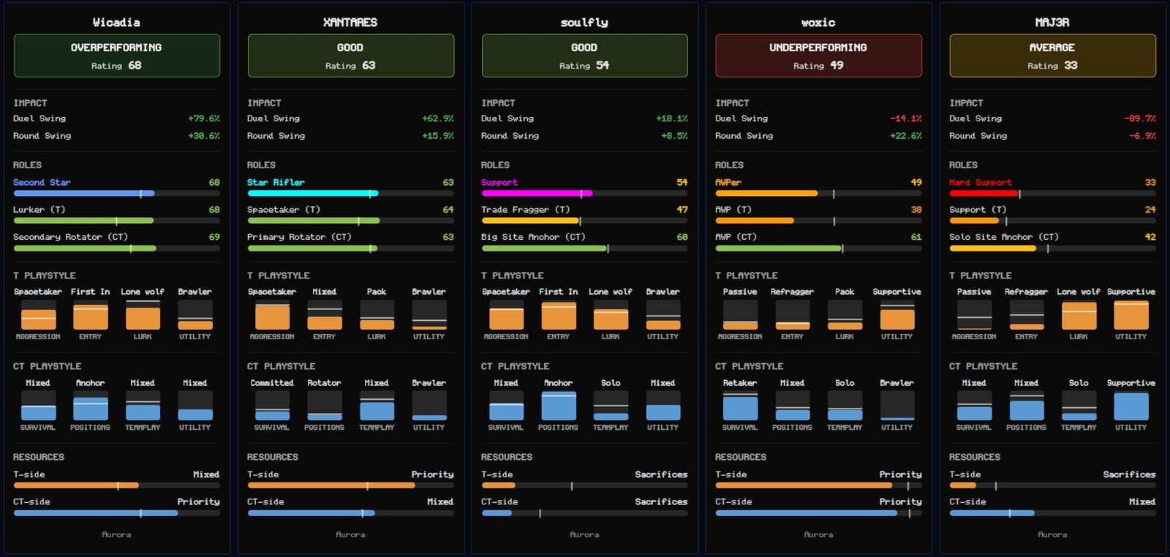Screen dimensions: 1170x557
Task: Click the Second Star role label
Action: coord(42,183)
